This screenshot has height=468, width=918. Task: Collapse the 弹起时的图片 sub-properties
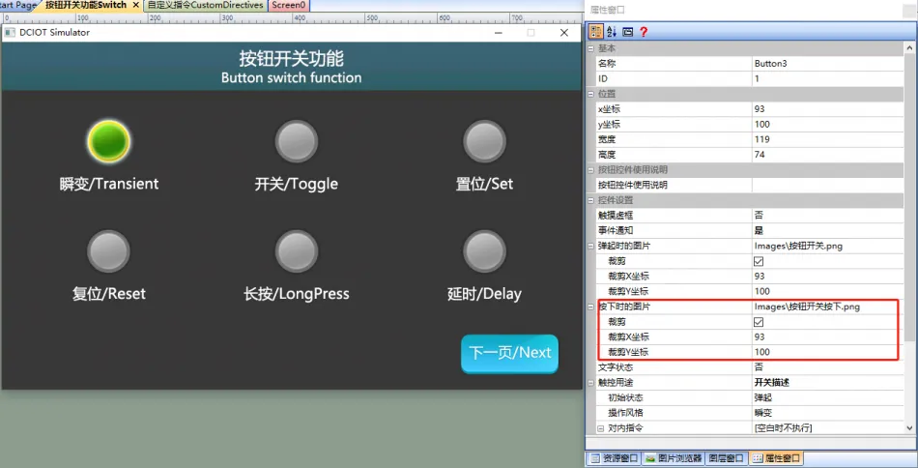point(590,246)
